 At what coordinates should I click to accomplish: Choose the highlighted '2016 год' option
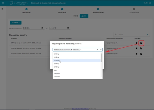click(x=77, y=61)
